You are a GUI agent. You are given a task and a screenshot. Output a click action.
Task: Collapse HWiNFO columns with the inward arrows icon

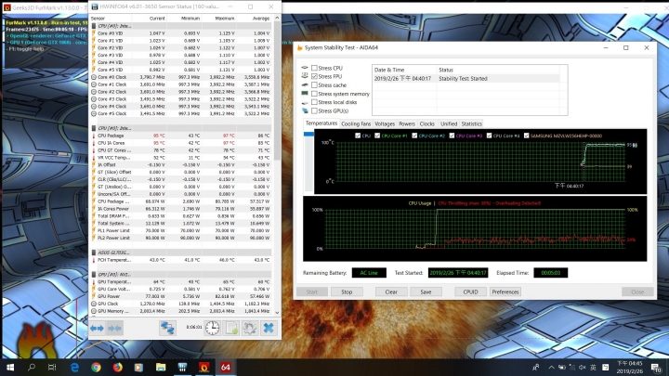[x=115, y=328]
